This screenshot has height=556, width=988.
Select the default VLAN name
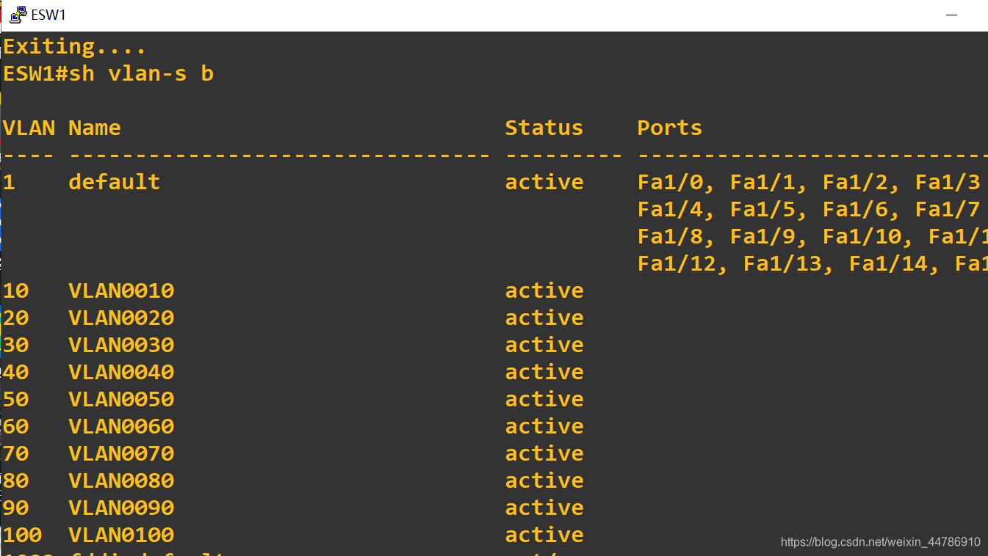[115, 182]
